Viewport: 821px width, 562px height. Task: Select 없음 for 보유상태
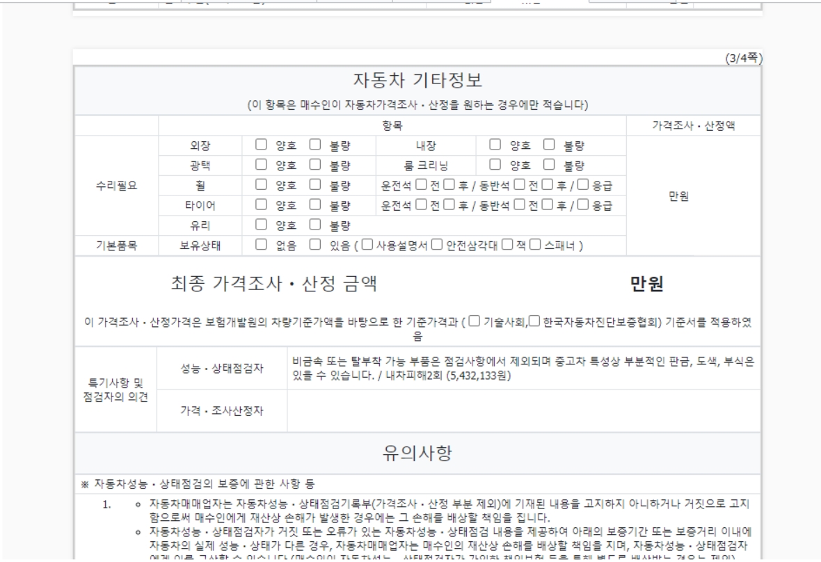(x=260, y=245)
